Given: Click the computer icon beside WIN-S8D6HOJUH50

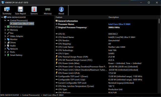Looking at the screenshot, I should tap(5, 17).
